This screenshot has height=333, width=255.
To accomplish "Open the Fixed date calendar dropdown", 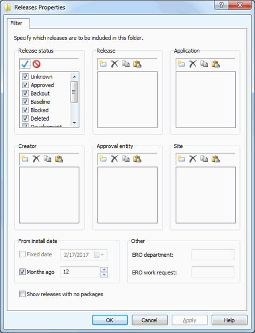I will 99,255.
